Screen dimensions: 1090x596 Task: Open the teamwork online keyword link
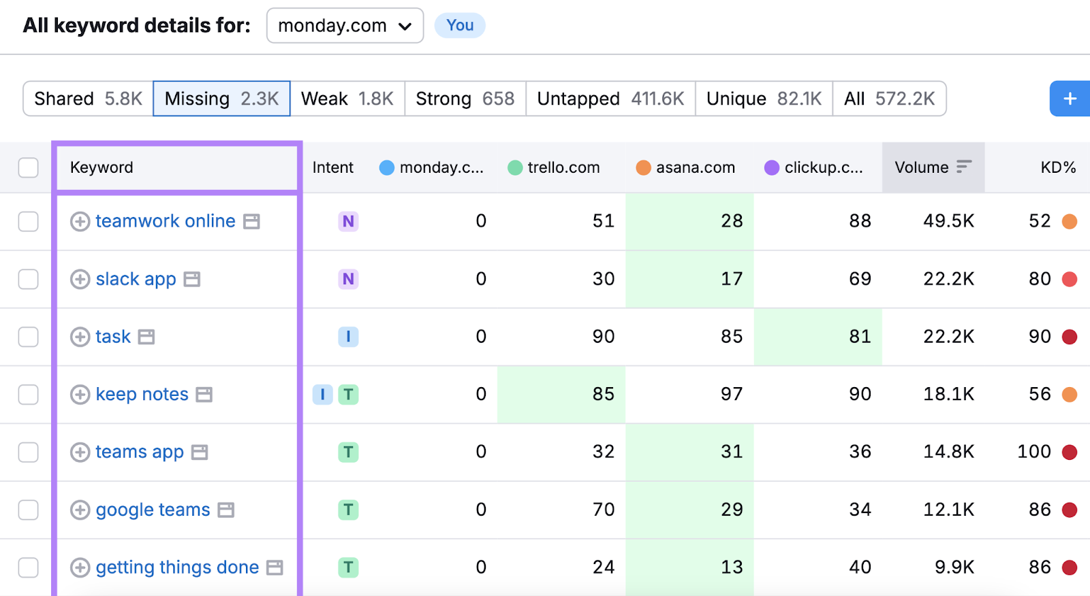pyautogui.click(x=166, y=221)
